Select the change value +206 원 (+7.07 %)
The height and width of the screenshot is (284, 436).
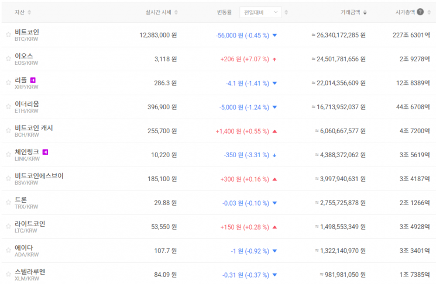pos(245,59)
